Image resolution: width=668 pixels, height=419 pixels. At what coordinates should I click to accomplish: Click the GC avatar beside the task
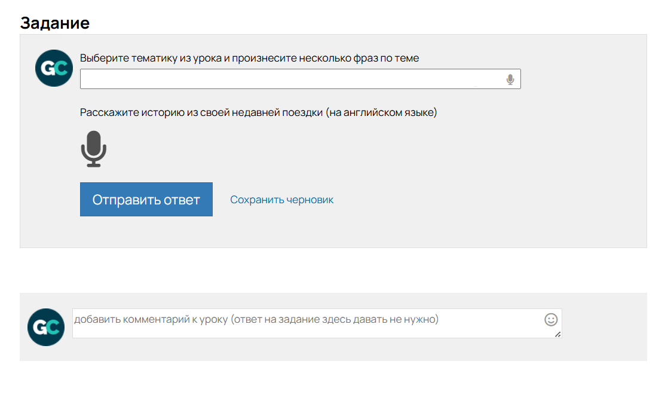(54, 68)
